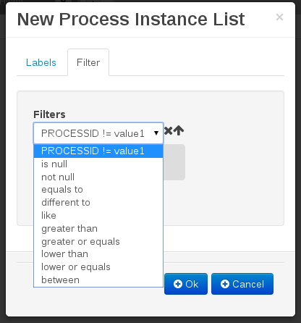This screenshot has width=301, height=323.
Task: Select the Filter tab
Action: pyautogui.click(x=88, y=62)
